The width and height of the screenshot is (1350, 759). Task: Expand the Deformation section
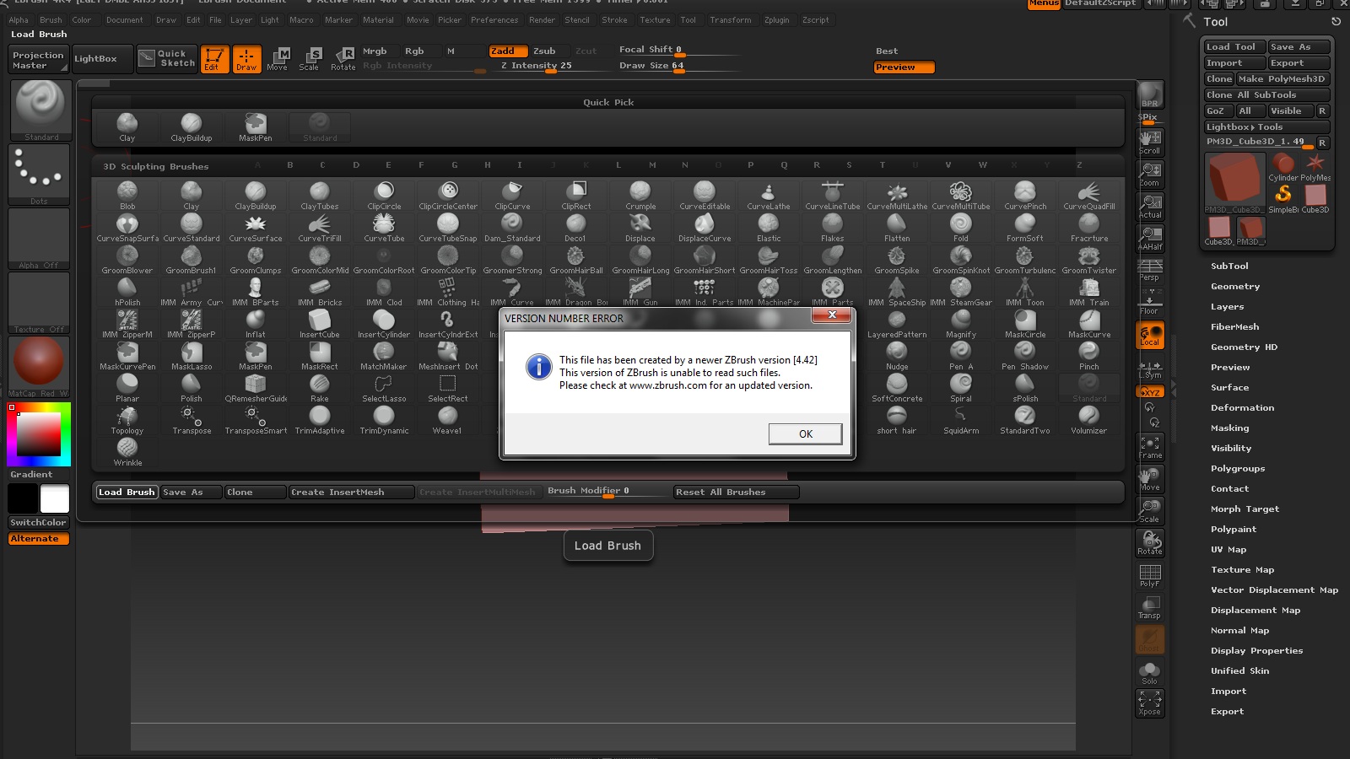[x=1242, y=407]
